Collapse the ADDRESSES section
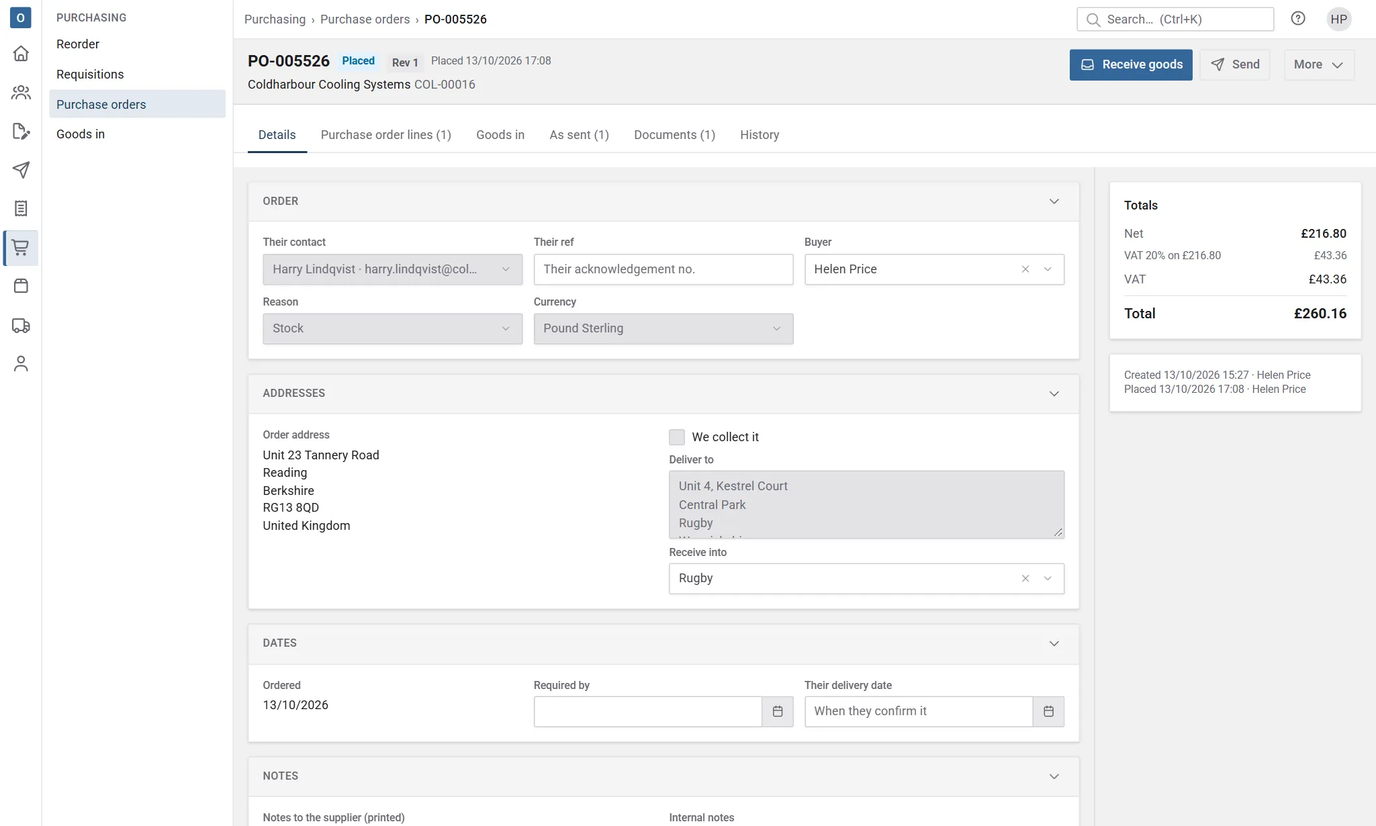This screenshot has width=1376, height=826. [1054, 394]
